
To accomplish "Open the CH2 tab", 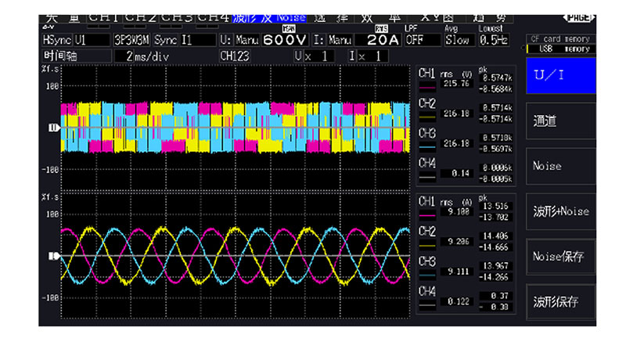I will click(x=141, y=18).
